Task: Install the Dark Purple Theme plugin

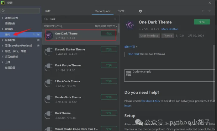Action: pyautogui.click(x=109, y=65)
